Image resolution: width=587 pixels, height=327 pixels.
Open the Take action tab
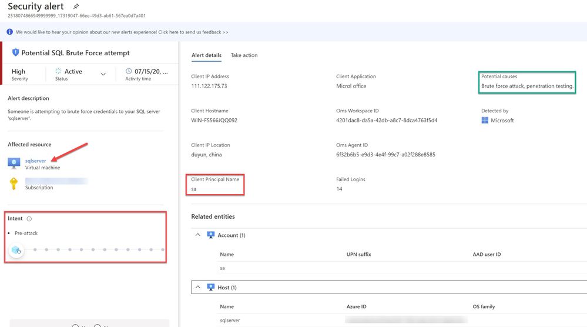coord(244,55)
